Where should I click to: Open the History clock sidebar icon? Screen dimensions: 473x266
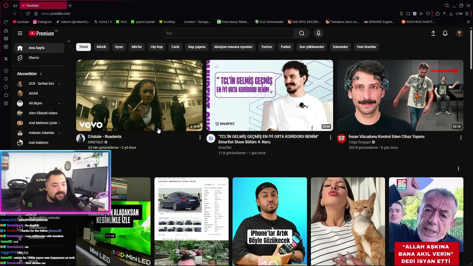6,87
